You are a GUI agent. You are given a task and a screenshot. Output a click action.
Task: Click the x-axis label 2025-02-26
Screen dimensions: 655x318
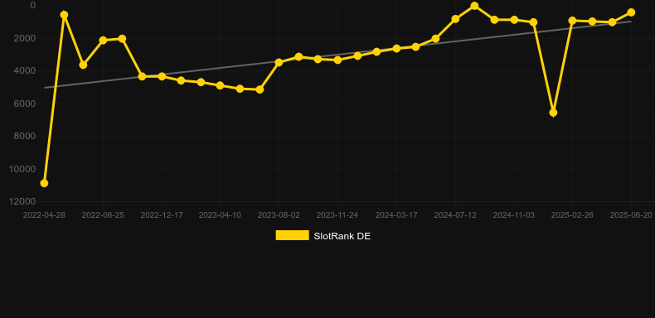572,215
